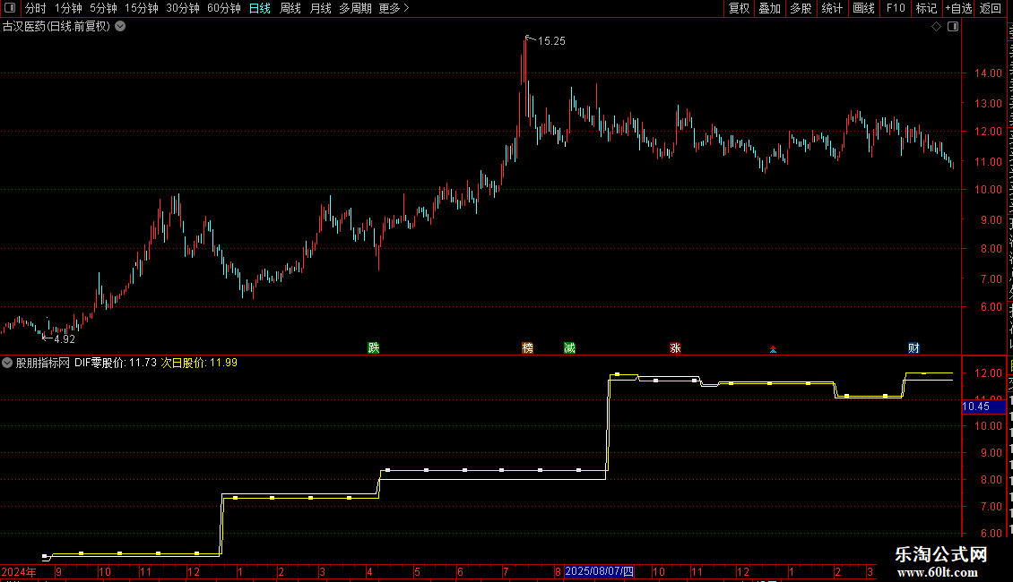Screen dimensions: 1013x582
Task: Activate the 画线 drawing tools
Action: [863, 8]
